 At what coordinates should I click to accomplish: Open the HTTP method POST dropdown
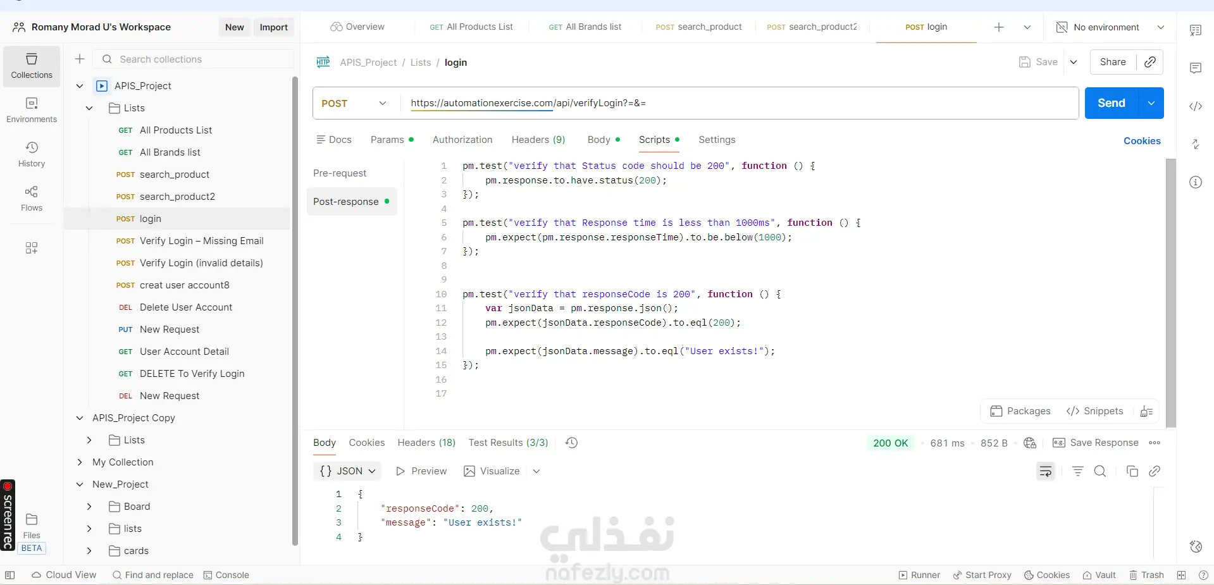(x=354, y=103)
